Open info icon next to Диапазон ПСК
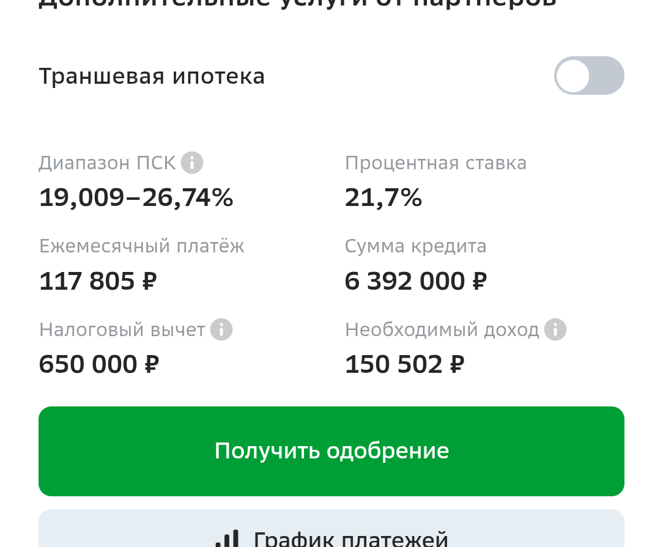 (192, 163)
